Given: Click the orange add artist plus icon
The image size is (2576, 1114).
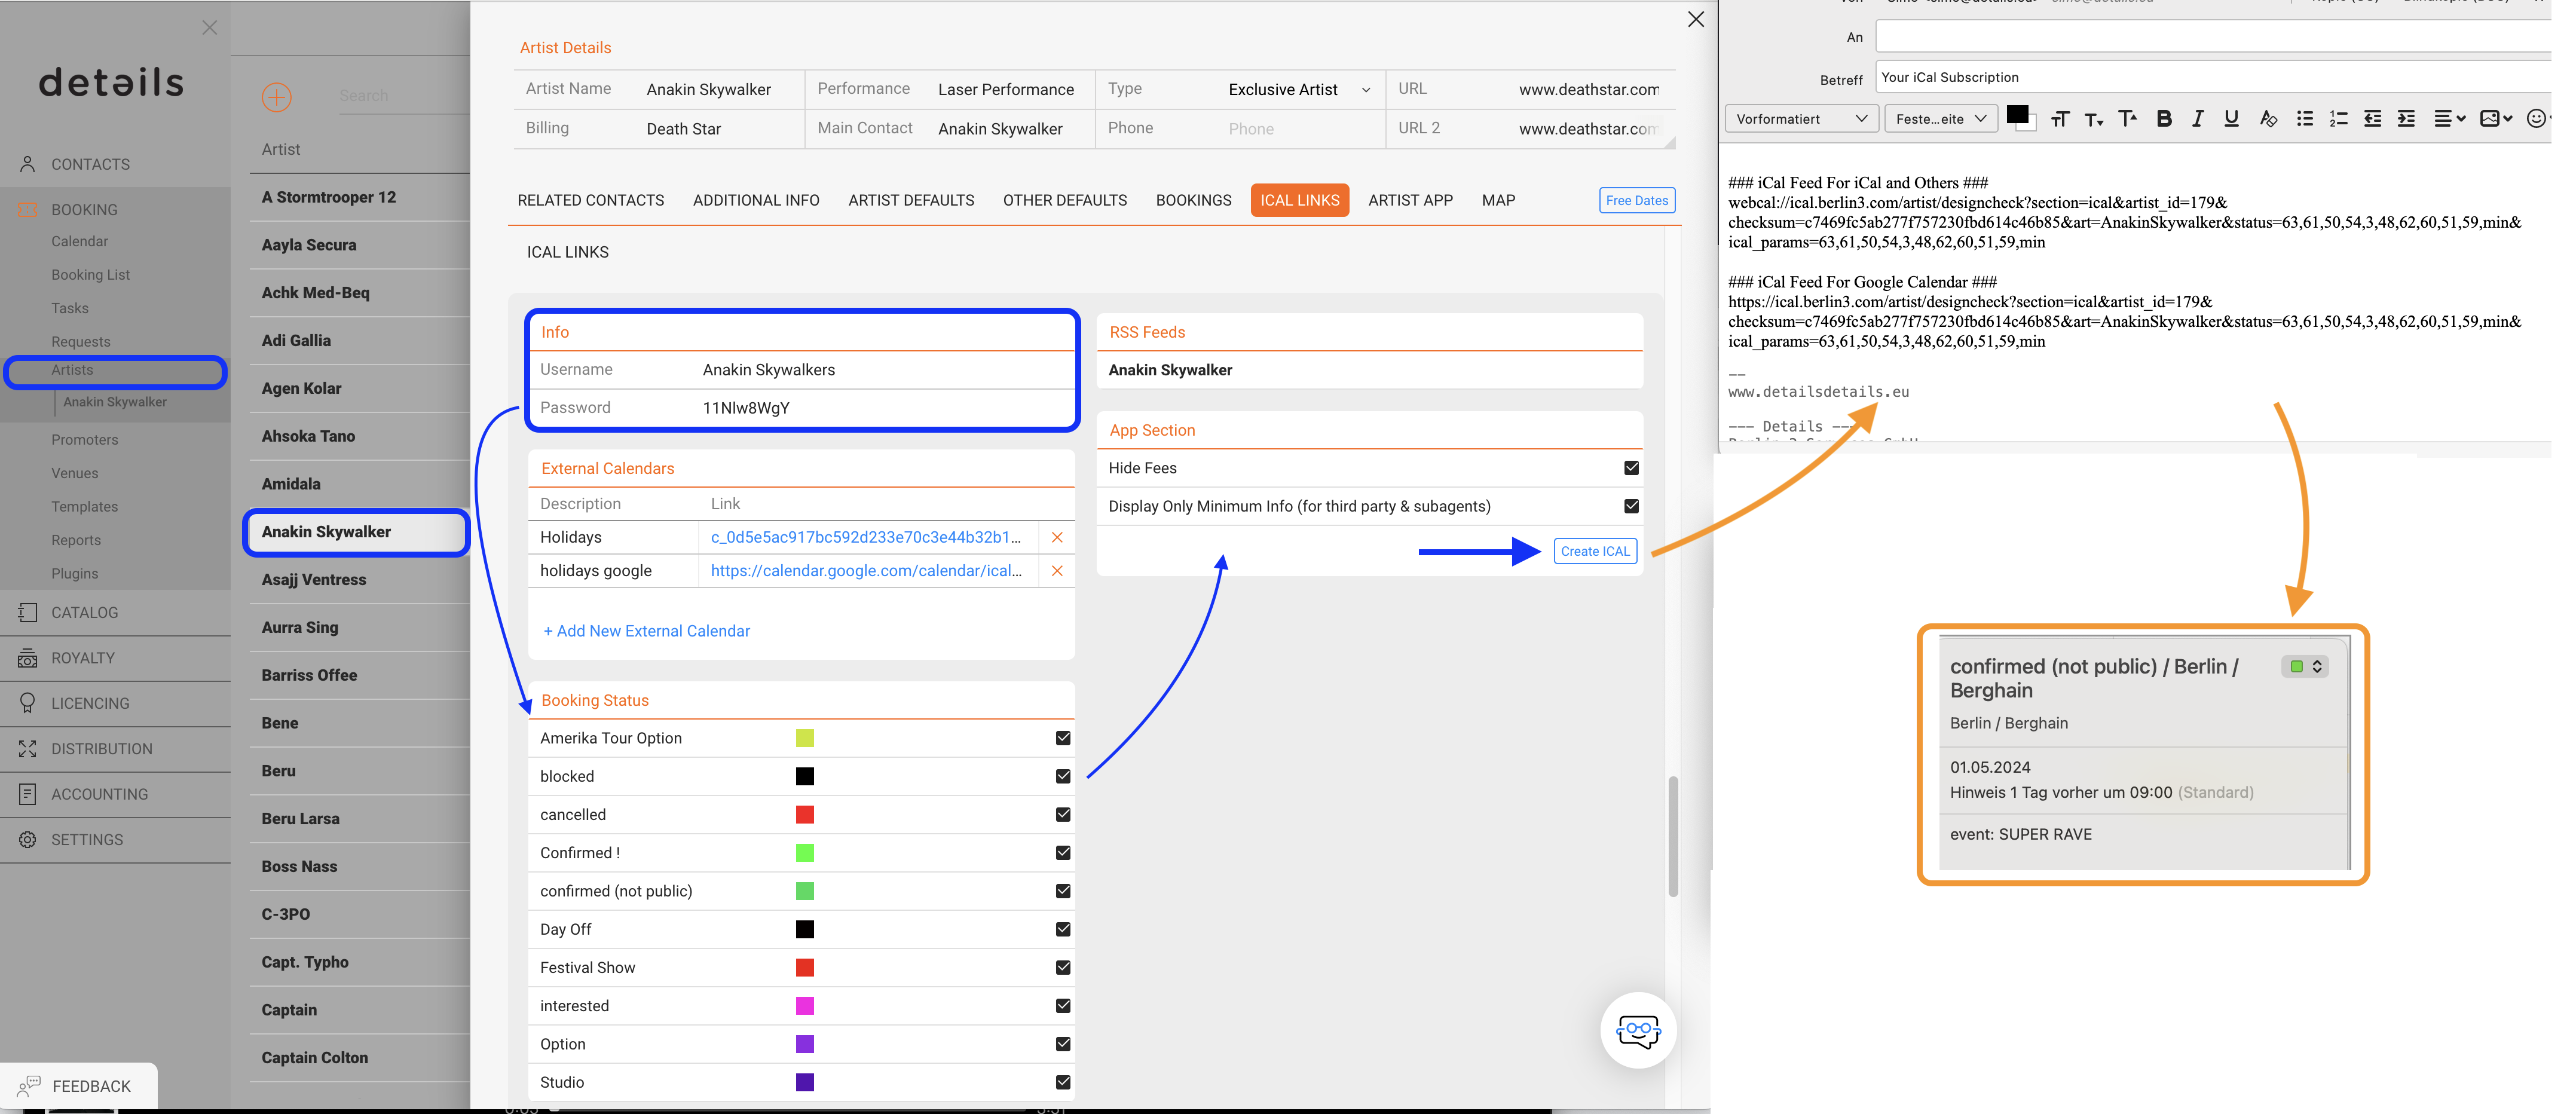Looking at the screenshot, I should [x=276, y=97].
